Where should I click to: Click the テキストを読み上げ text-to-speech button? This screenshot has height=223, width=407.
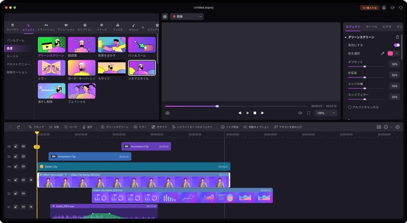(288, 127)
